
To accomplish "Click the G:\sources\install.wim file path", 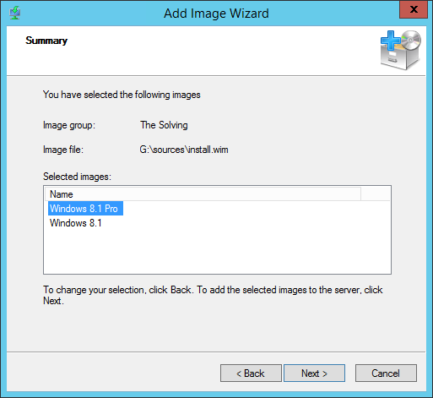I will (184, 150).
